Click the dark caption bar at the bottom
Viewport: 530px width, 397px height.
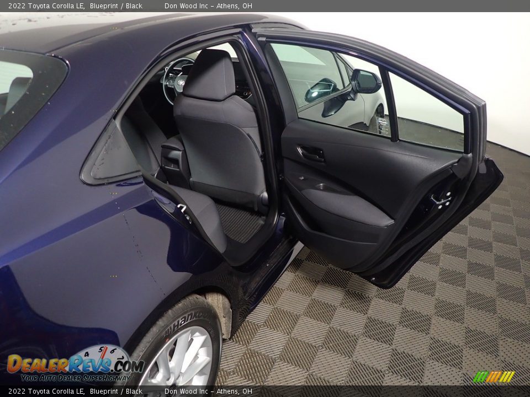(x=265, y=390)
